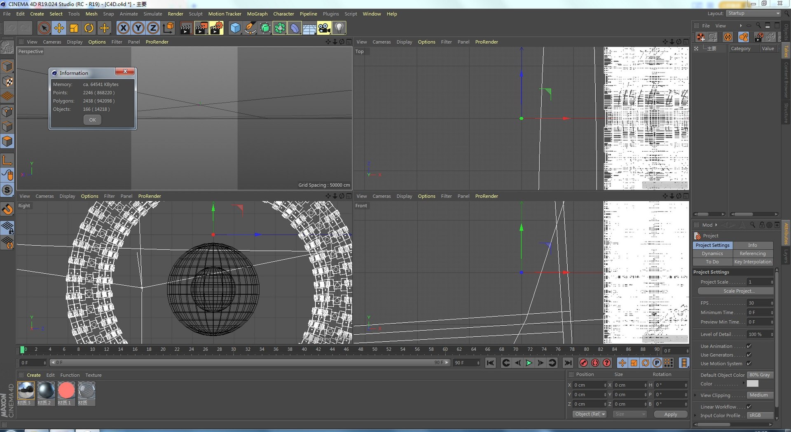The width and height of the screenshot is (791, 432).
Task: Open Edit Render Settings icon
Action: point(216,28)
